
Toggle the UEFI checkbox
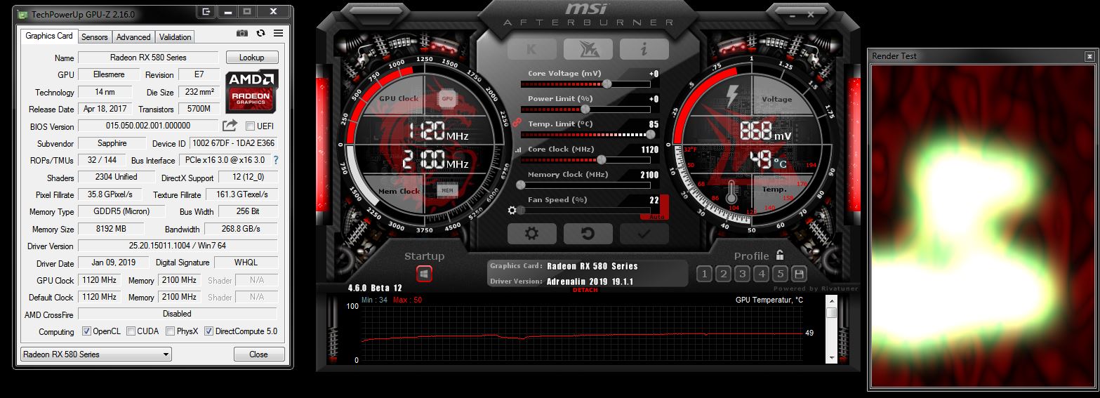(251, 126)
